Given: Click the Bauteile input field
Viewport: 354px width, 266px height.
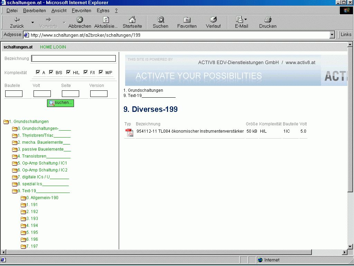Looking at the screenshot, I should point(14,94).
